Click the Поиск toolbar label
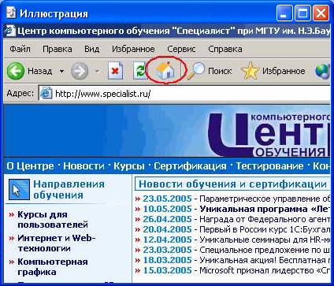Viewport: 334px width, 286px height. pos(220,71)
